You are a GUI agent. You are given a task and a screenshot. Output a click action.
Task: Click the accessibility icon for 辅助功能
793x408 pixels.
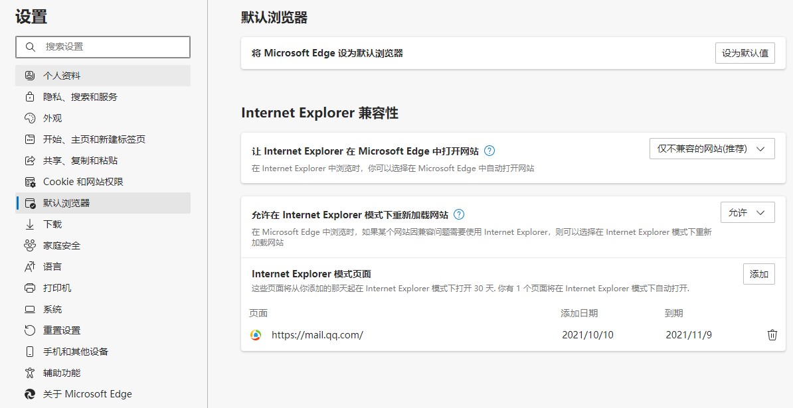(30, 373)
